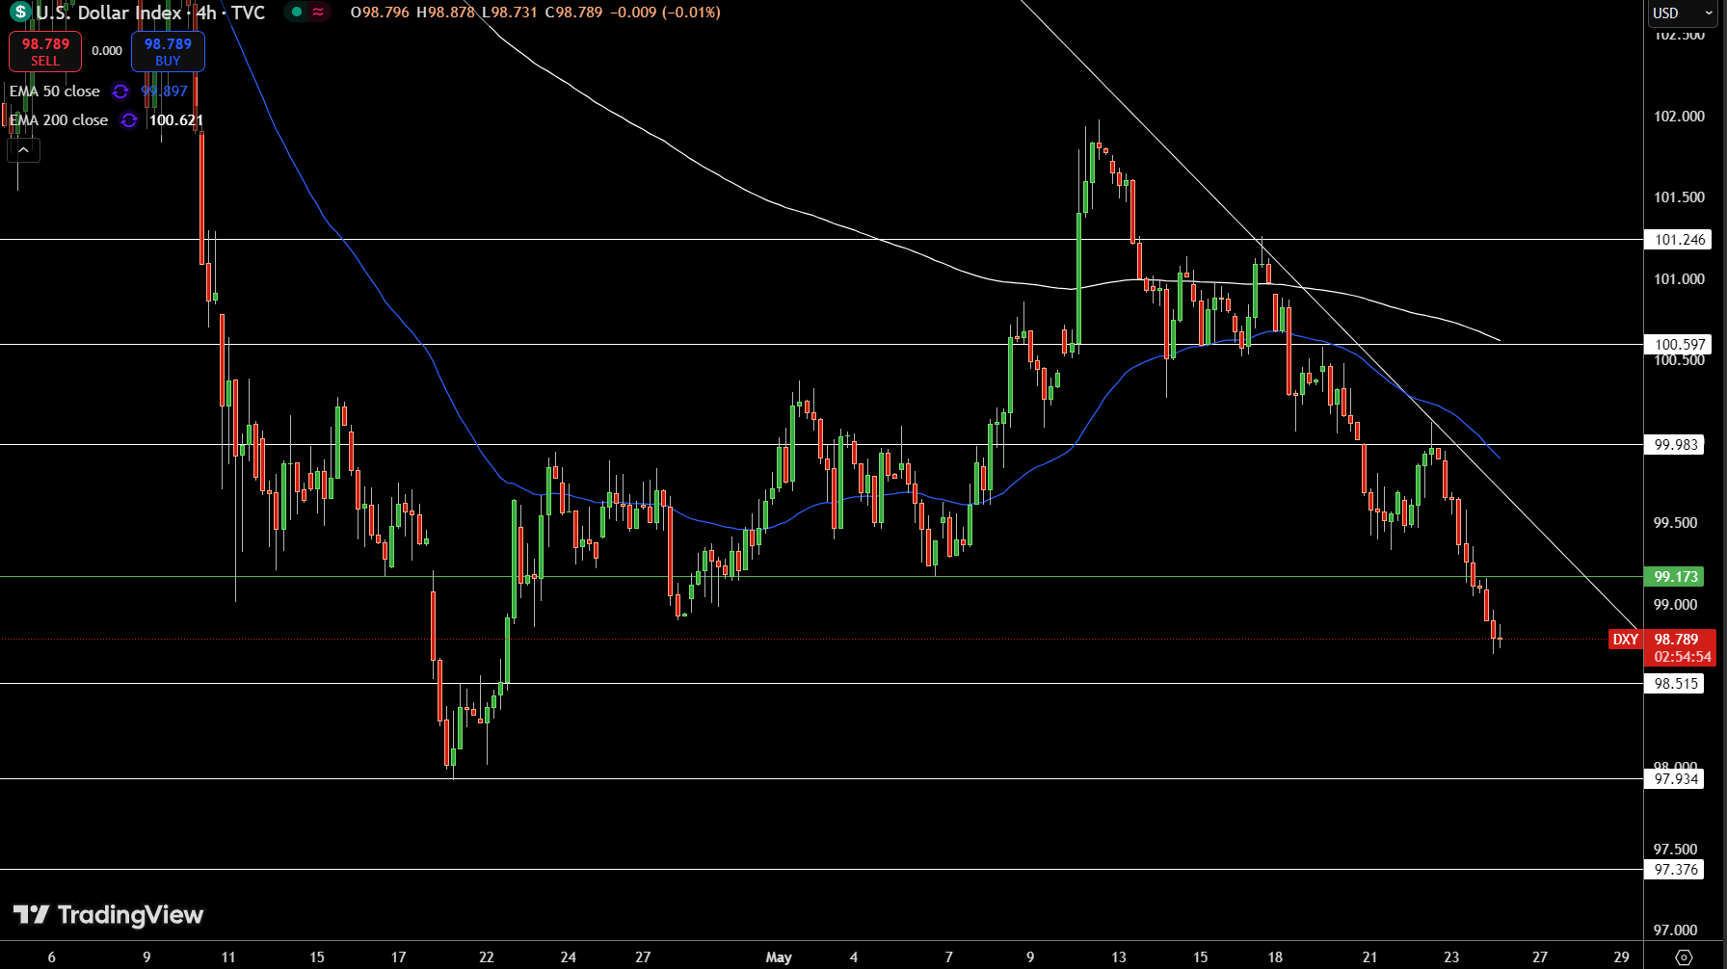Click the EMA 50 close indicator label
The width and height of the screenshot is (1727, 969).
click(x=55, y=92)
